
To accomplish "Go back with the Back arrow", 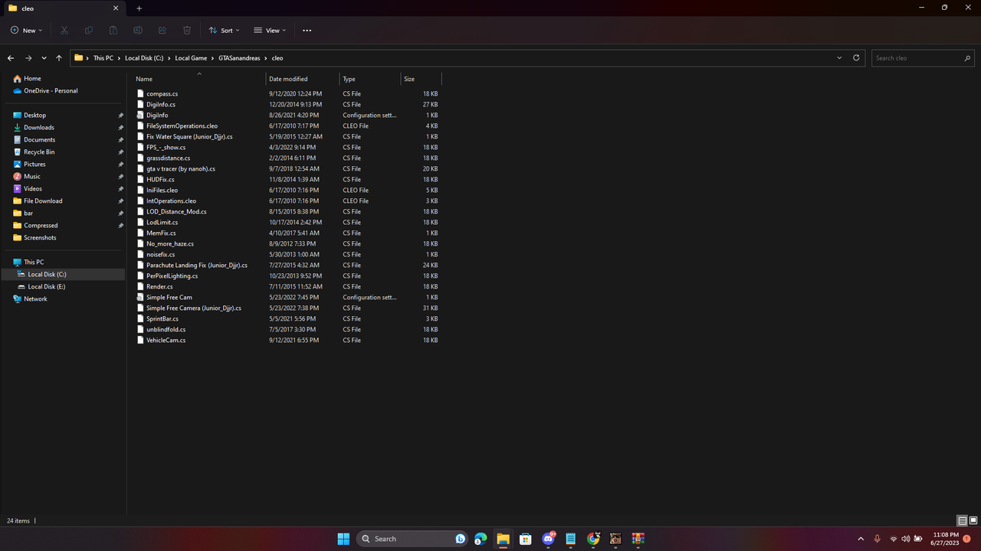I will (11, 58).
